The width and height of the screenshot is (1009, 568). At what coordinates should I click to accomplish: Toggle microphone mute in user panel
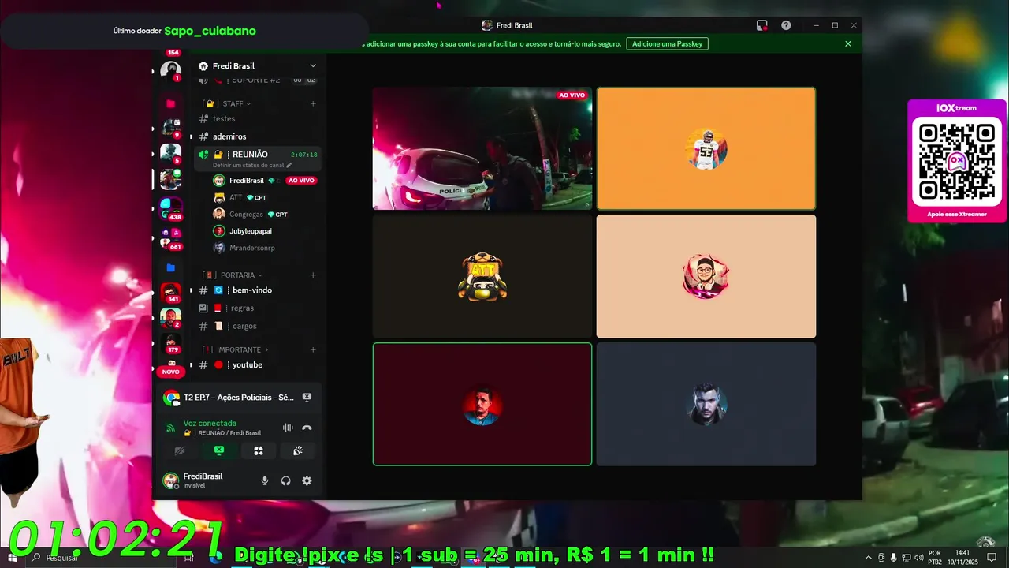tap(265, 480)
